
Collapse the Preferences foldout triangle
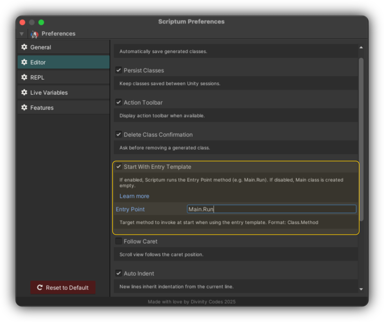click(22, 34)
